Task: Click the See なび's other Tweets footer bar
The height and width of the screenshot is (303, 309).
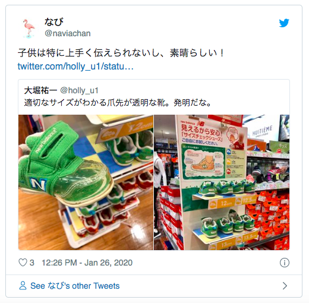Action: tap(154, 286)
